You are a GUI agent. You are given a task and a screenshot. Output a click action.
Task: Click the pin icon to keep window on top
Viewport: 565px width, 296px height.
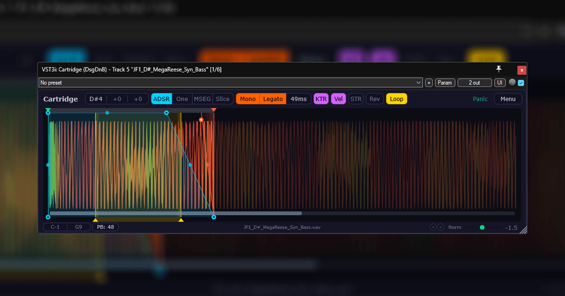(499, 69)
